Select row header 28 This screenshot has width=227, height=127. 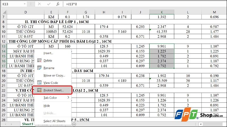click(x=3, y=120)
